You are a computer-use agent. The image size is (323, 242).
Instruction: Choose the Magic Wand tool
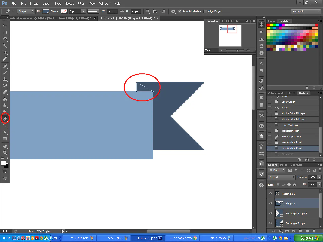[x=5, y=46]
